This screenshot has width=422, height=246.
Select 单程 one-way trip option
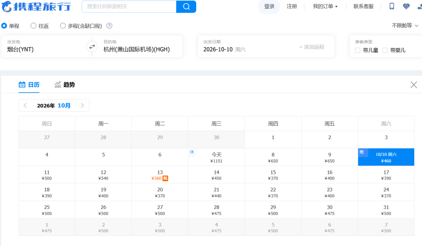coord(10,26)
